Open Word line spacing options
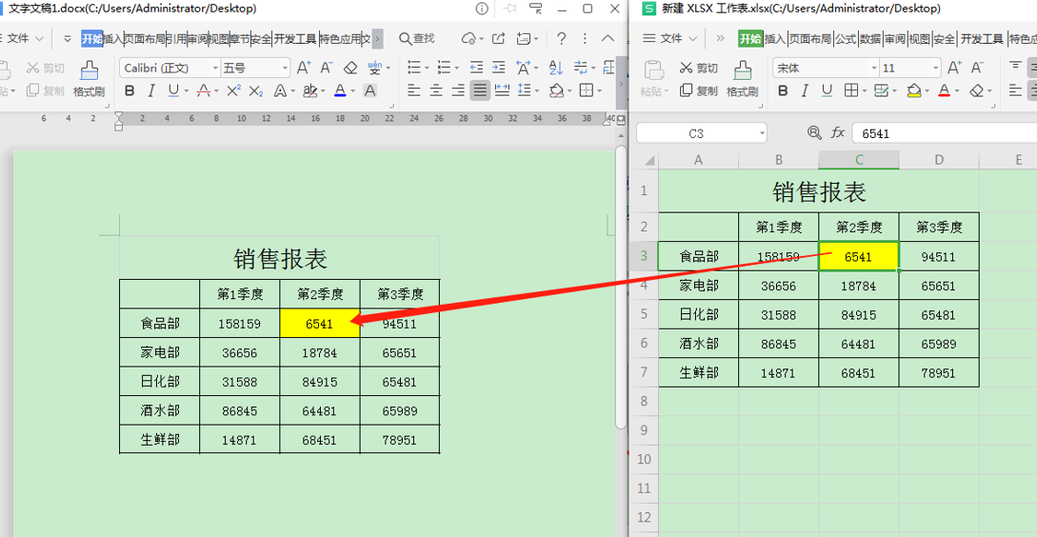 (x=524, y=90)
